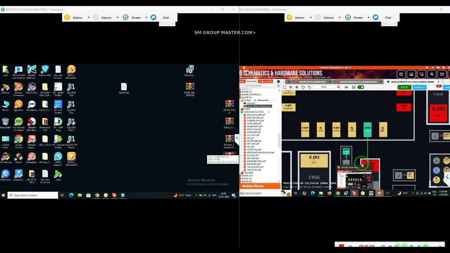Open UFI - eMMC ToolBox shortcut

[58, 90]
